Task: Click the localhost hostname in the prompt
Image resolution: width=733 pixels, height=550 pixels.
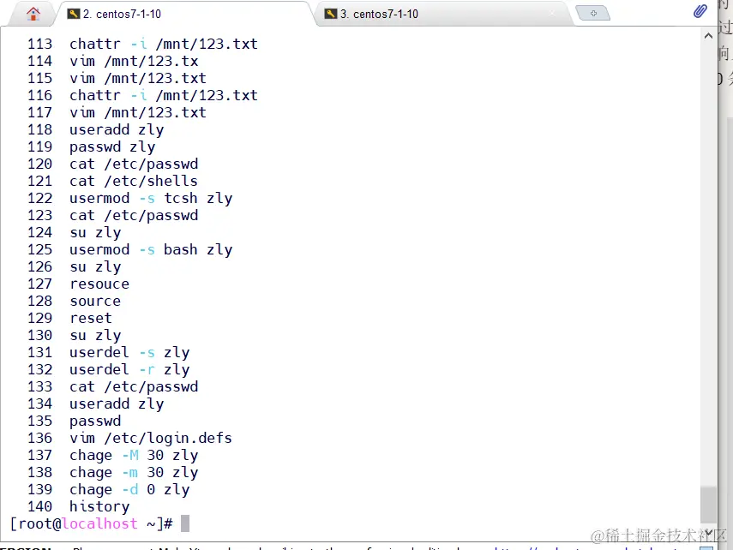Action: [99, 523]
